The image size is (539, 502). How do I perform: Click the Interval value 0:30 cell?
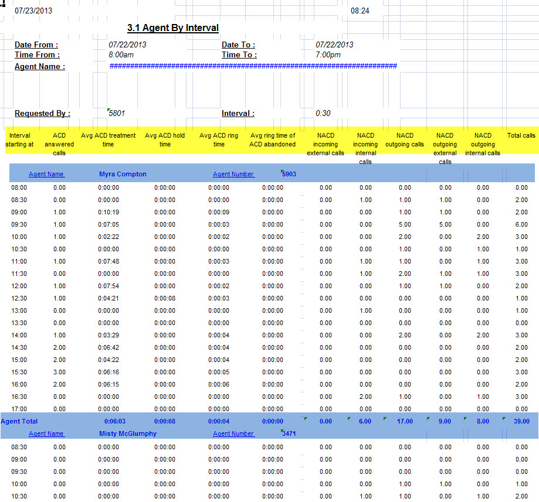323,114
